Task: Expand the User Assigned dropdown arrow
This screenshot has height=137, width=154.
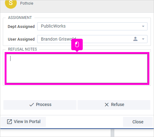Action: pyautogui.click(x=143, y=39)
